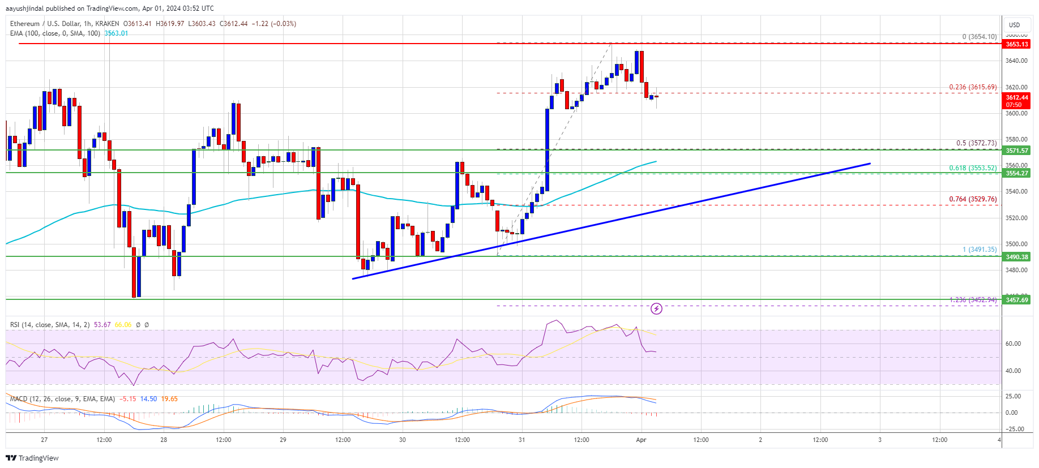
Task: Click the green 3571.57 price label
Action: click(x=1016, y=151)
